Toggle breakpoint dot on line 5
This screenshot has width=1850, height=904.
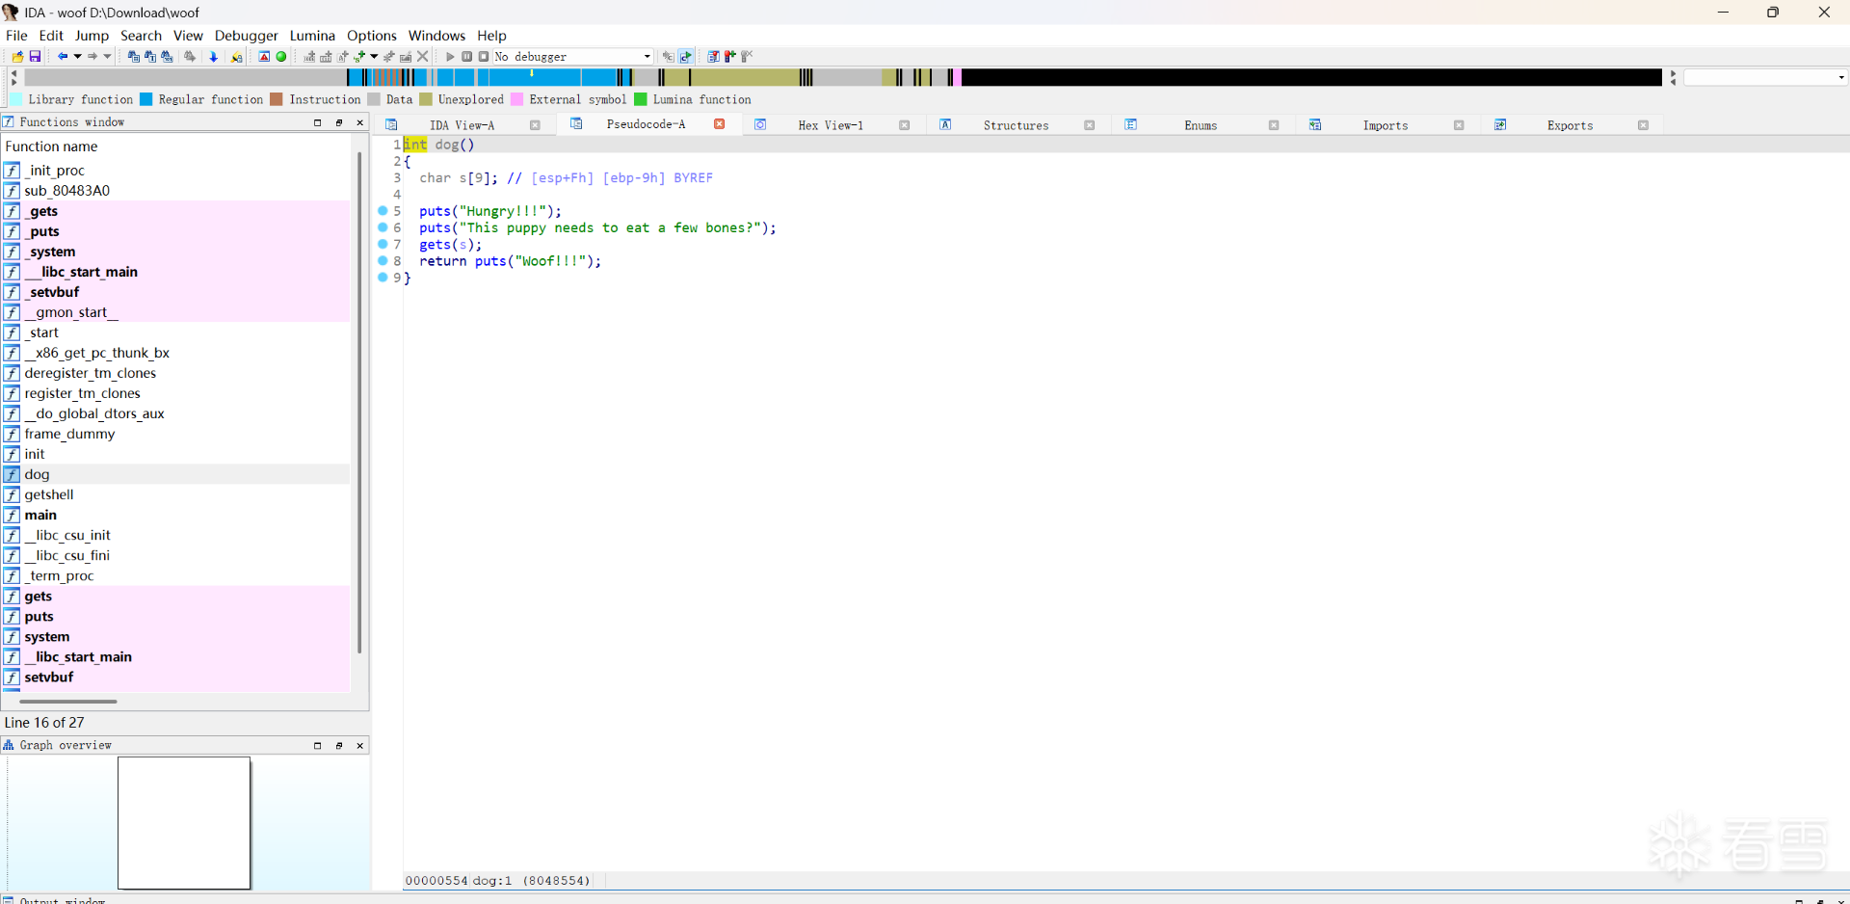(383, 211)
